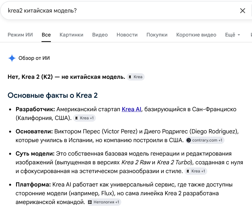Image resolution: width=252 pixels, height=211 pixels.
Task: Click the italic text 'Krea 2 Turbo'
Action: (174, 162)
